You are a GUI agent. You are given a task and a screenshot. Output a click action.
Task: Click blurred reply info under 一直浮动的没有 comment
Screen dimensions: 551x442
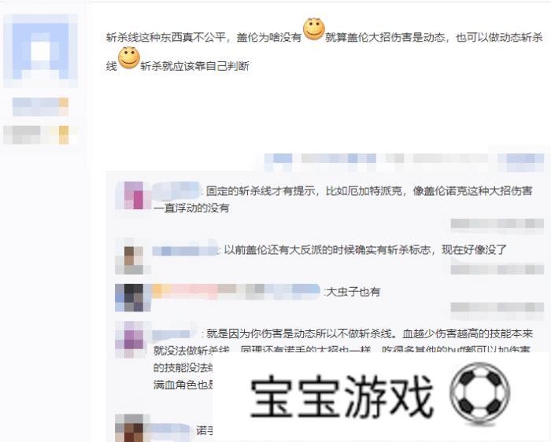(497, 223)
